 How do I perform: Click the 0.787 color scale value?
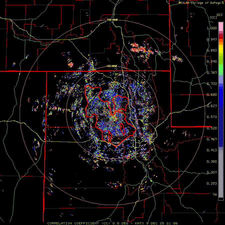pos(212,72)
